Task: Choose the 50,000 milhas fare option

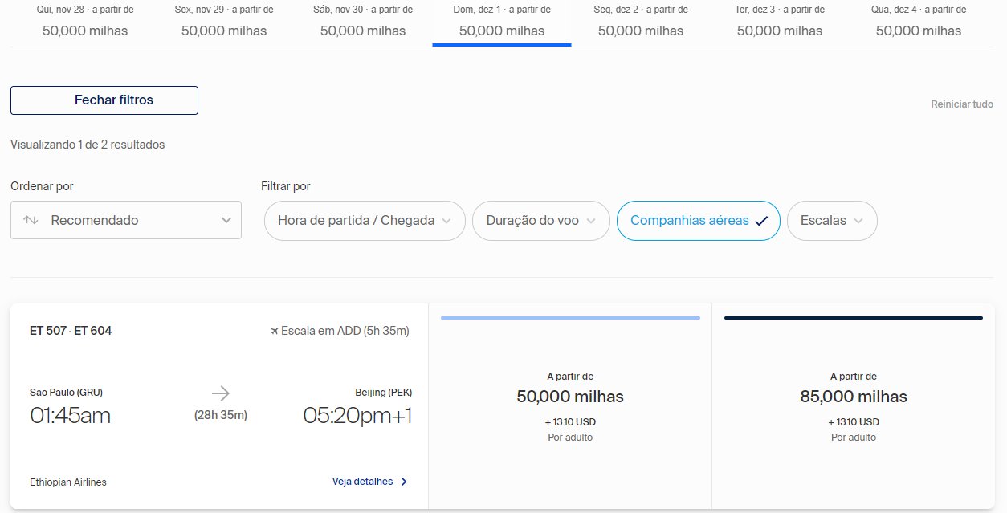Action: pos(570,406)
